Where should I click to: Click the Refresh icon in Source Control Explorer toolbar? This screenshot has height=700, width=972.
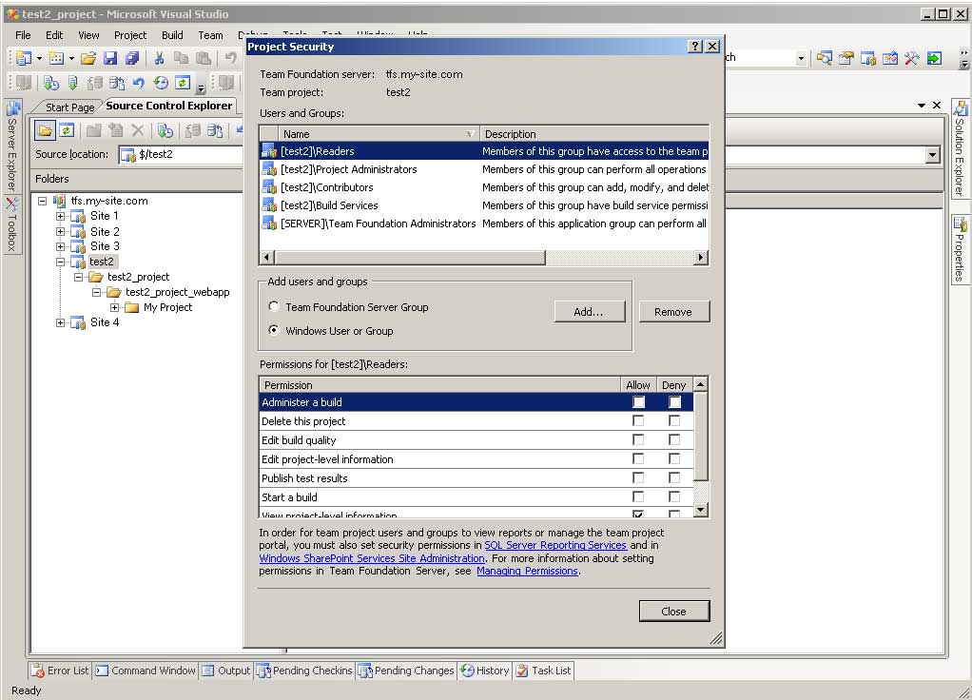click(x=67, y=131)
